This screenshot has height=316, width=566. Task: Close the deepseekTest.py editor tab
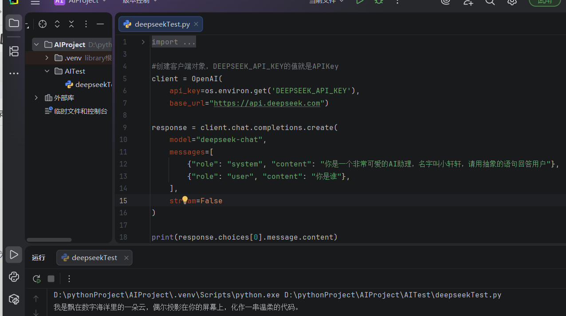click(196, 24)
